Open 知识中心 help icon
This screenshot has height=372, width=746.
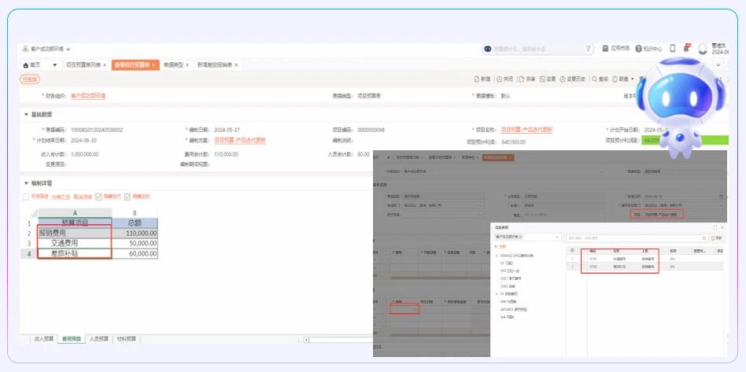click(639, 49)
